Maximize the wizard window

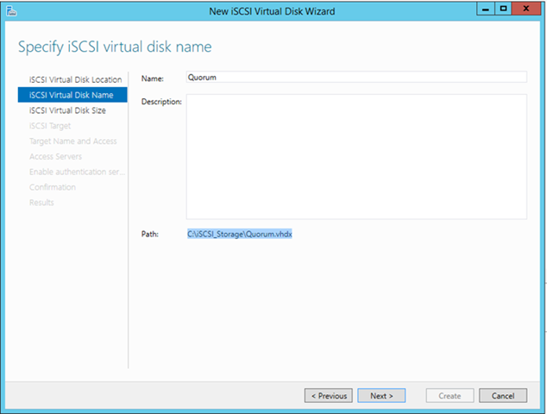tap(503, 9)
